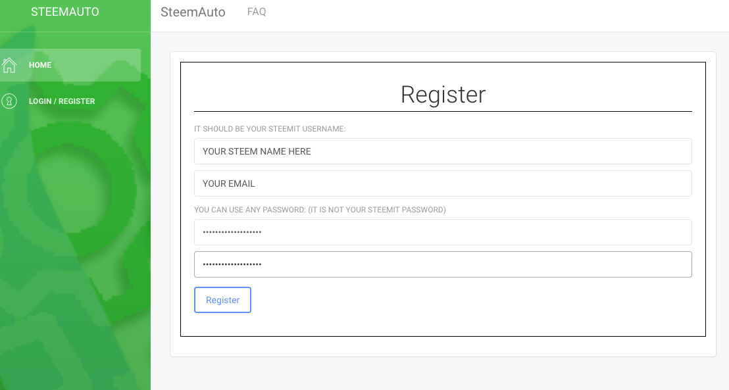Click the SteemAuto brand in top bar

pyautogui.click(x=193, y=12)
